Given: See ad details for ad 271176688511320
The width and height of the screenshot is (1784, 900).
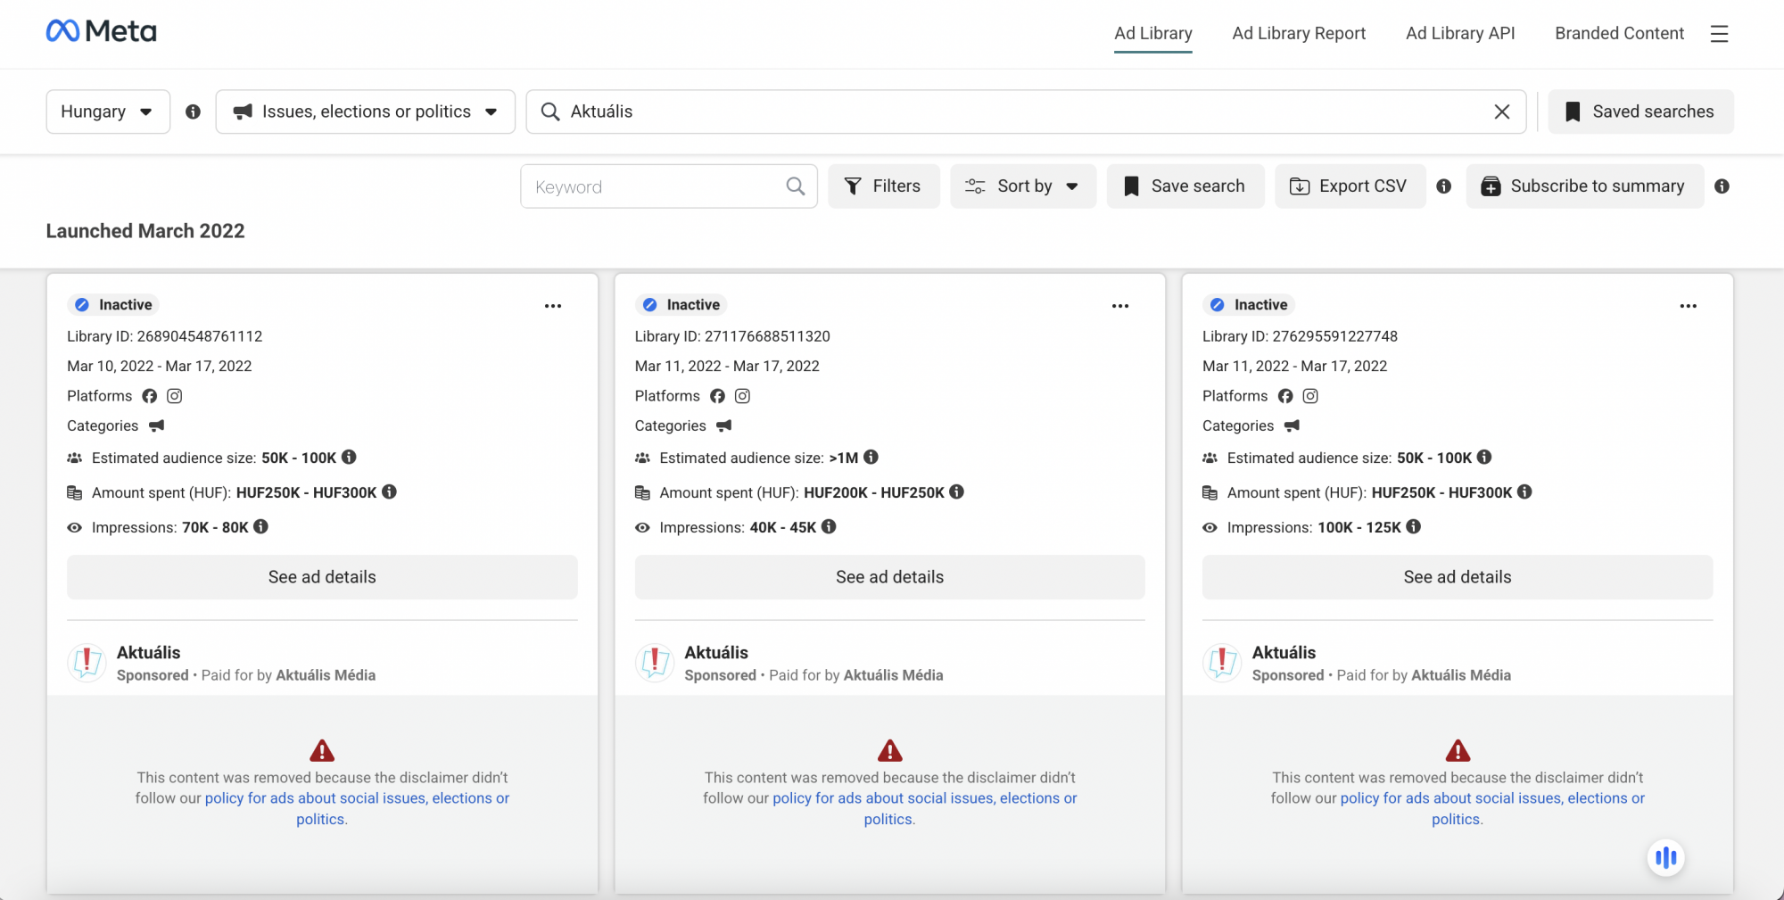Looking at the screenshot, I should (x=890, y=577).
